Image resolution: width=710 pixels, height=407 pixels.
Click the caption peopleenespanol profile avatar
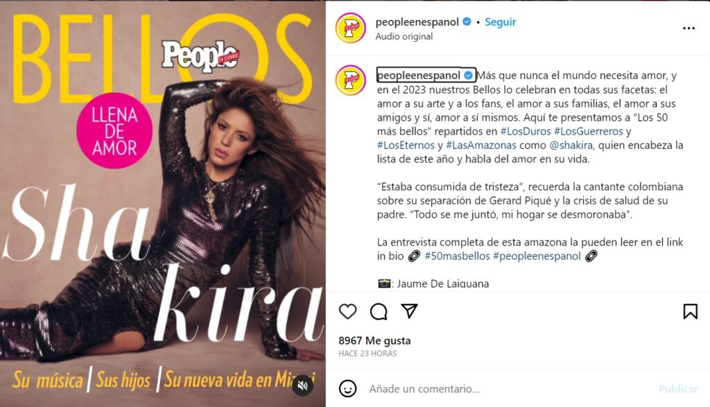click(x=350, y=80)
